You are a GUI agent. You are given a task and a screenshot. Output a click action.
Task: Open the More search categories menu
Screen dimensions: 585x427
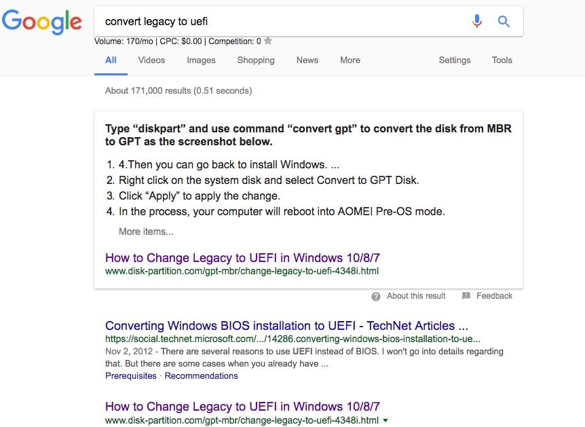click(x=350, y=60)
